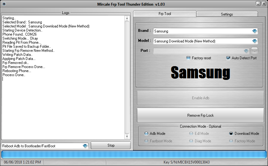Select the Diag Mode radio button
The image size is (268, 166).
point(191,141)
